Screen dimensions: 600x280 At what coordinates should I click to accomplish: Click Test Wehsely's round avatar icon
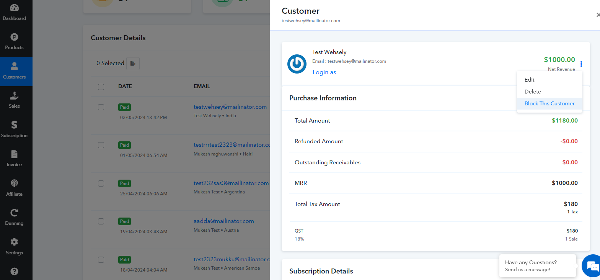[297, 64]
